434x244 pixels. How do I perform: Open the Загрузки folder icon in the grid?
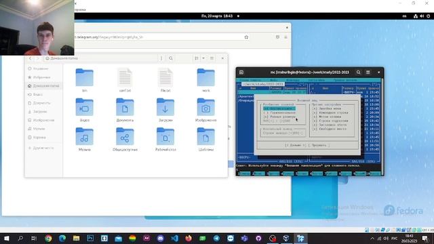point(165,107)
